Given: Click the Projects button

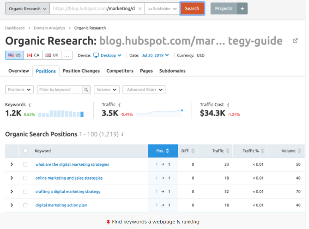Looking at the screenshot, I should 224,9.
